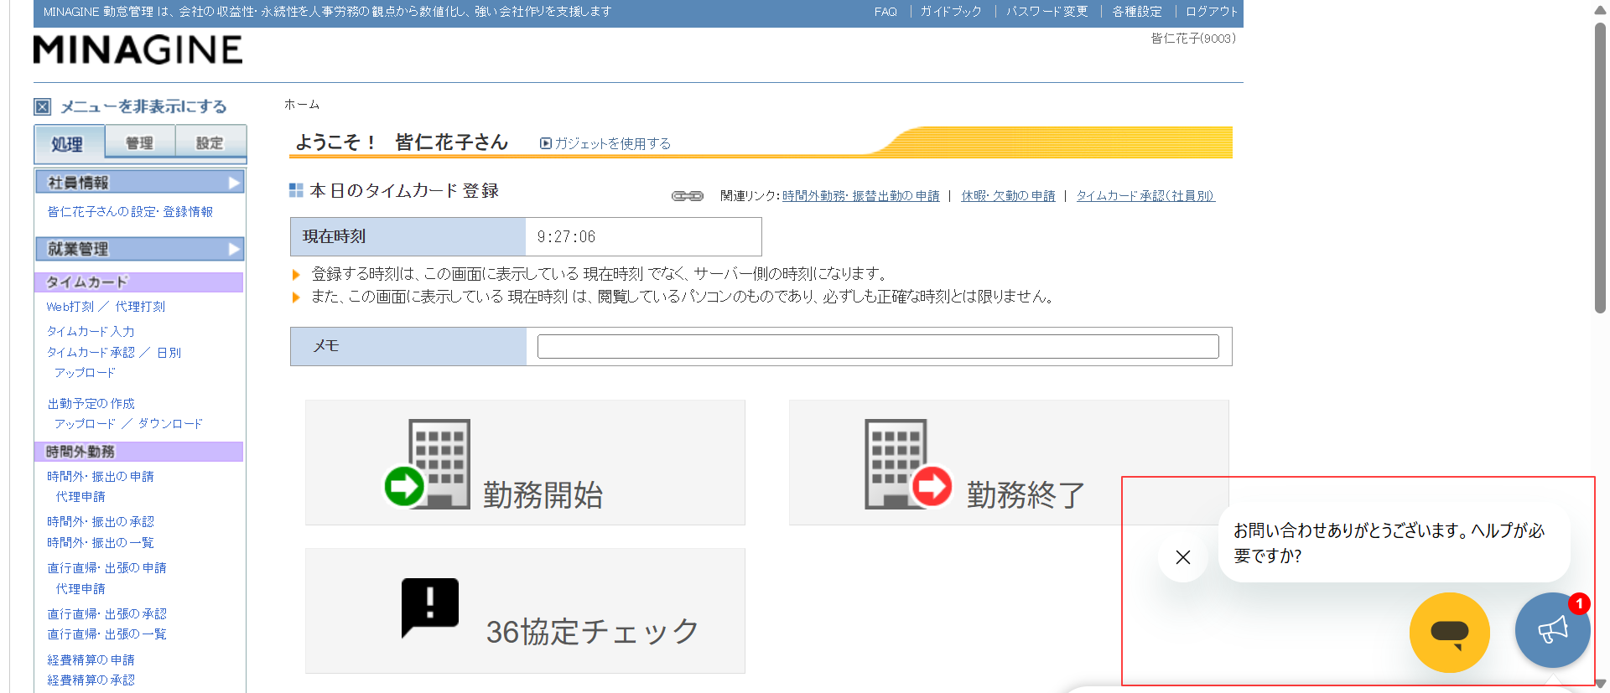Click the 勤務開始 clock-in building icon
This screenshot has width=1610, height=693.
coord(428,463)
